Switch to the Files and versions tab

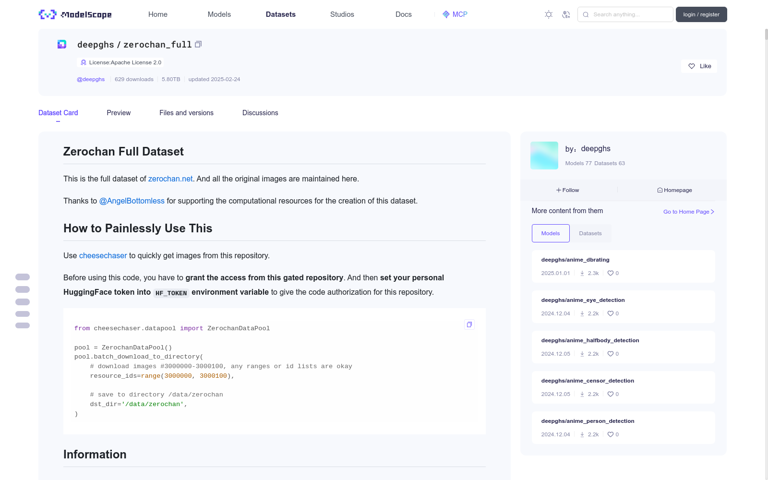point(186,113)
